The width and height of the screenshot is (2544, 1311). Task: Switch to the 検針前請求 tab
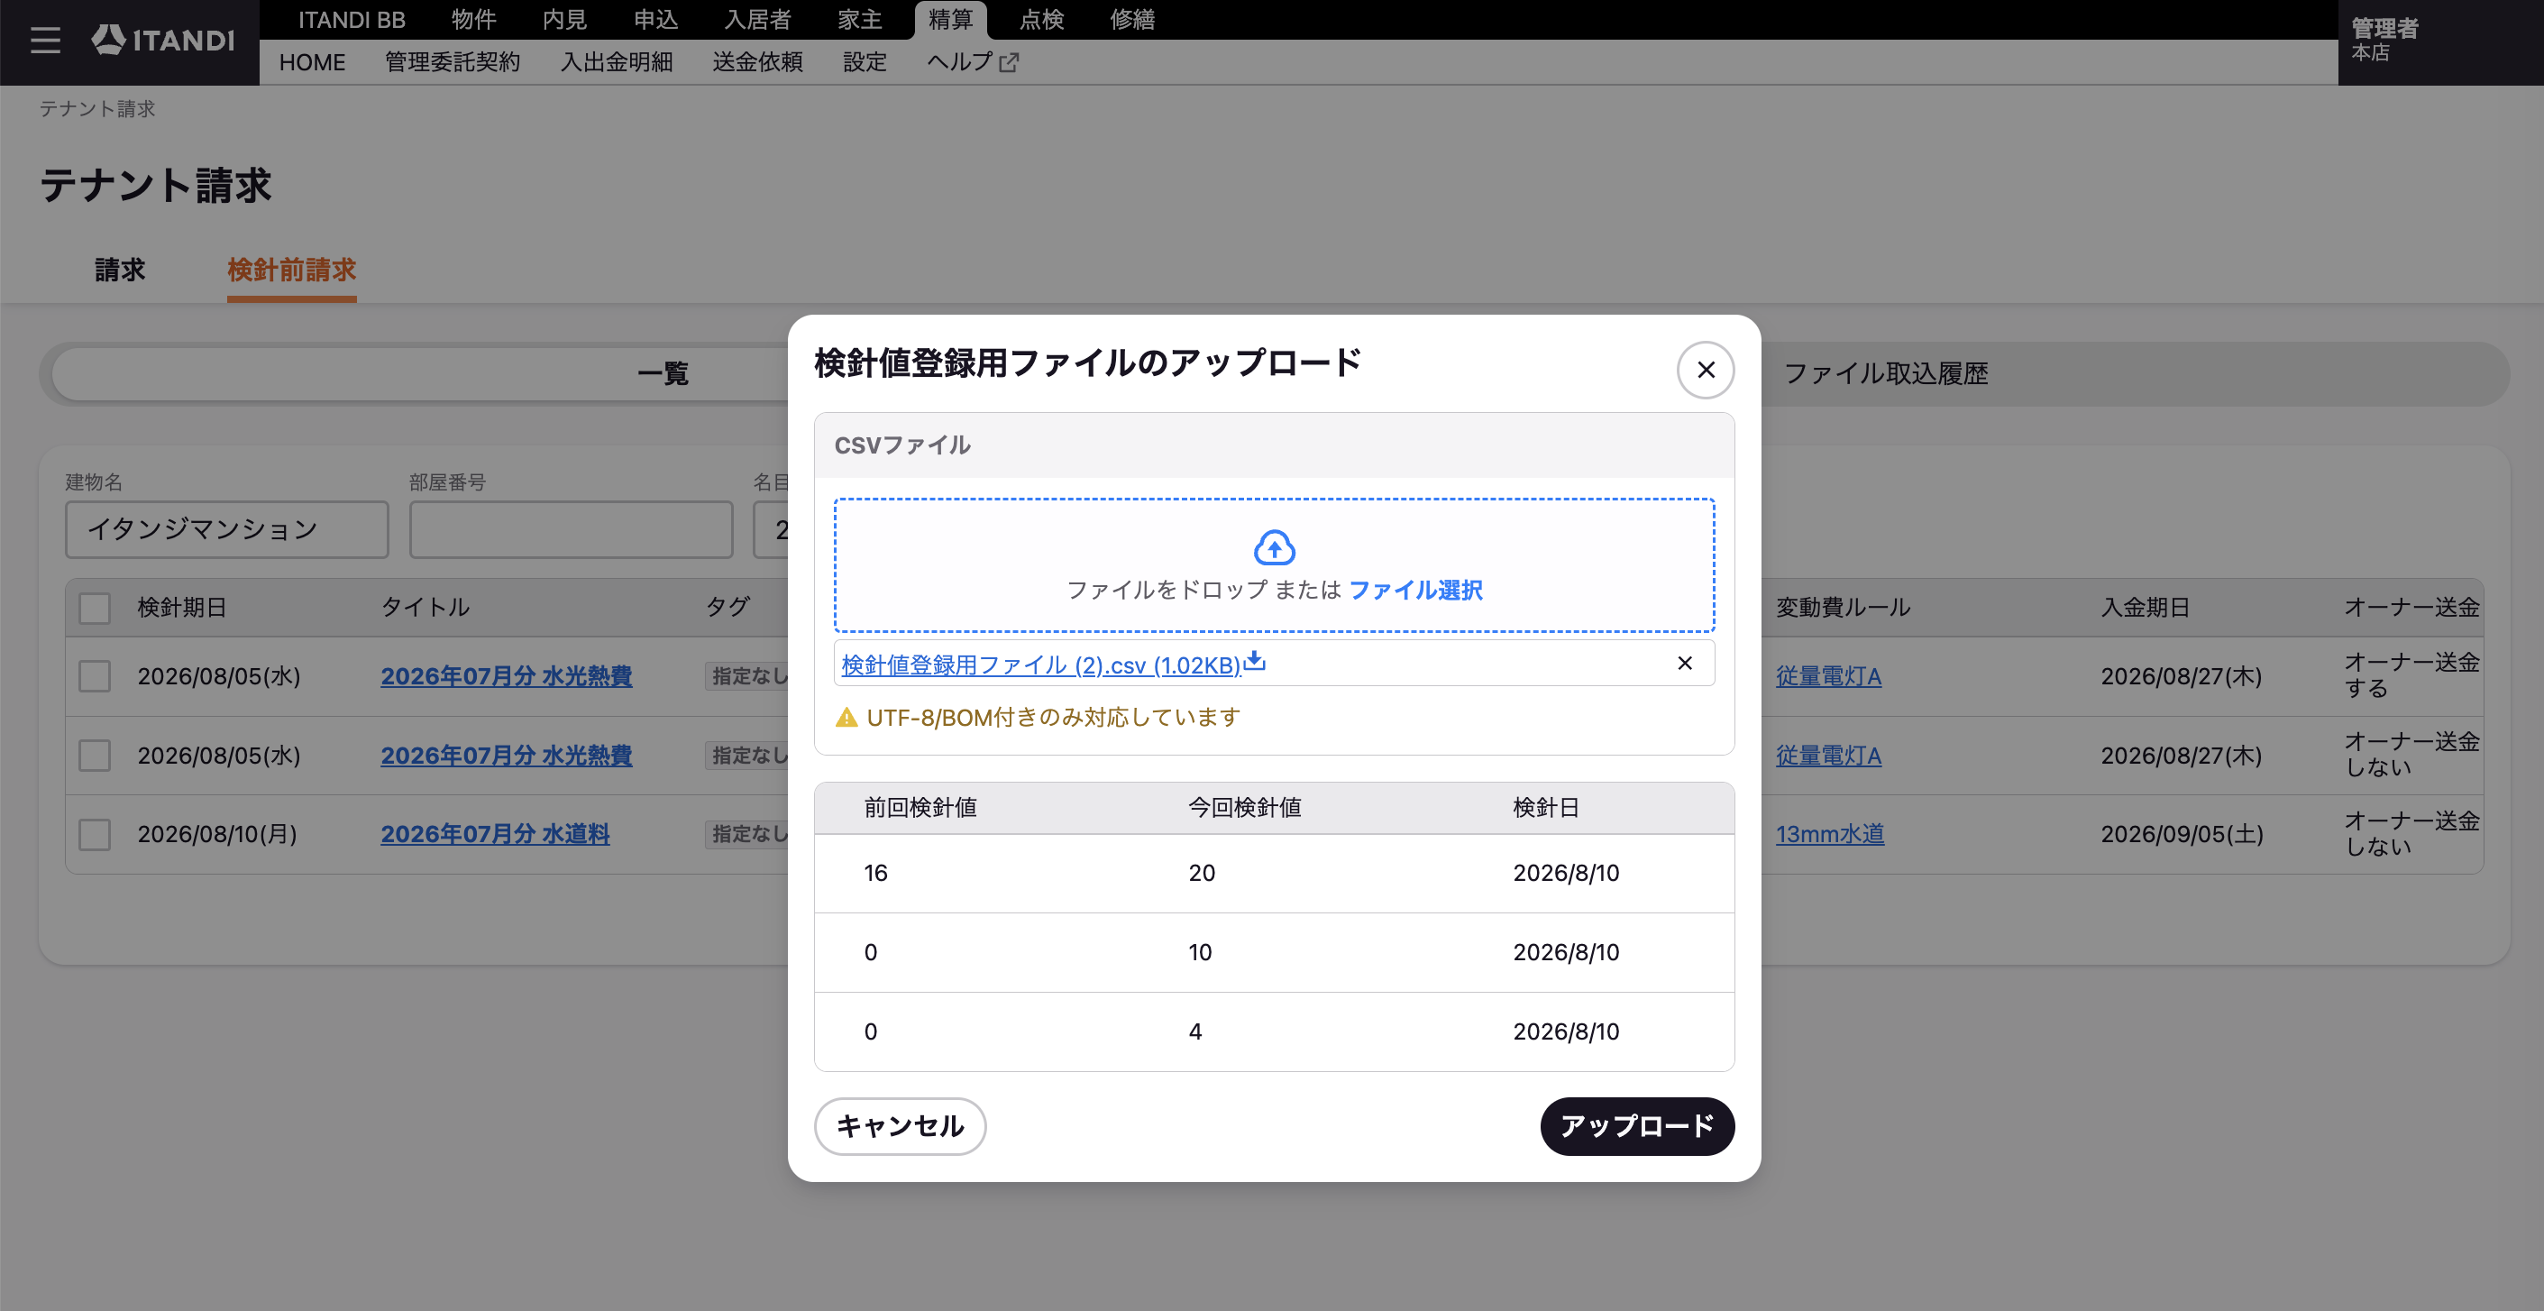291,270
